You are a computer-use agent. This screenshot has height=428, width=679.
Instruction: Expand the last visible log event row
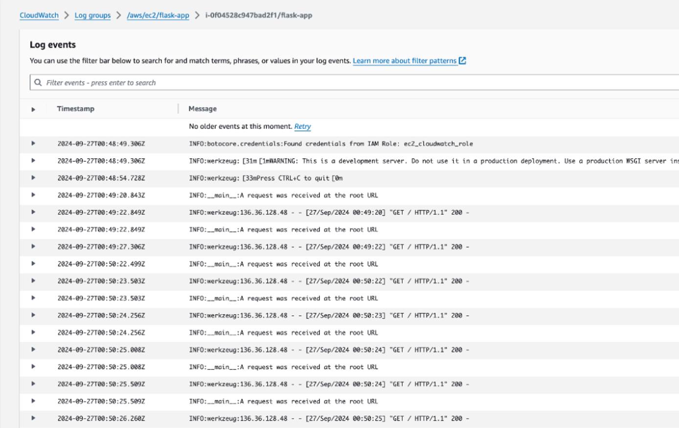pos(32,418)
